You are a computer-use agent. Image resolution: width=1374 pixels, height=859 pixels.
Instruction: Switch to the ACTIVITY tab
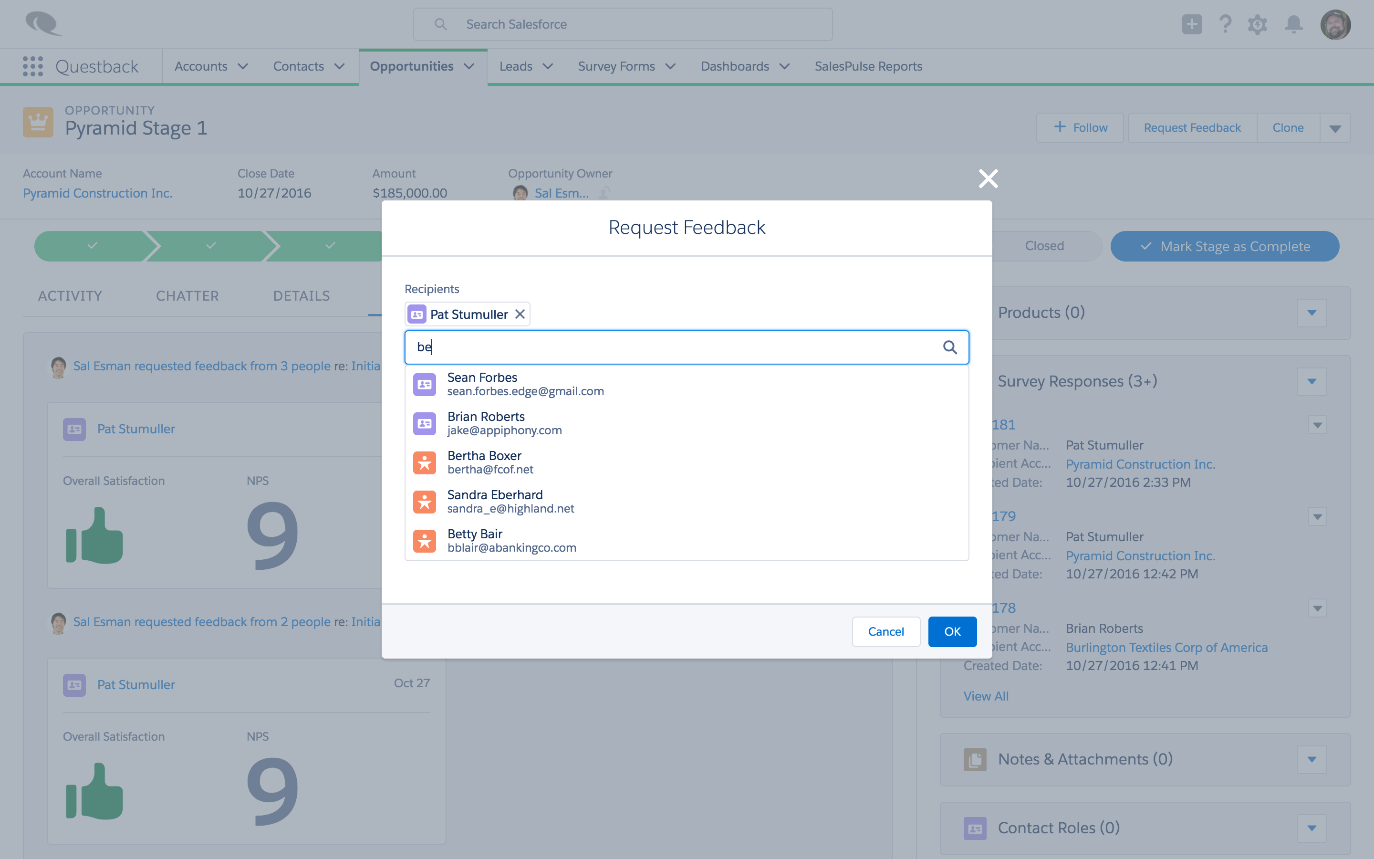70,296
